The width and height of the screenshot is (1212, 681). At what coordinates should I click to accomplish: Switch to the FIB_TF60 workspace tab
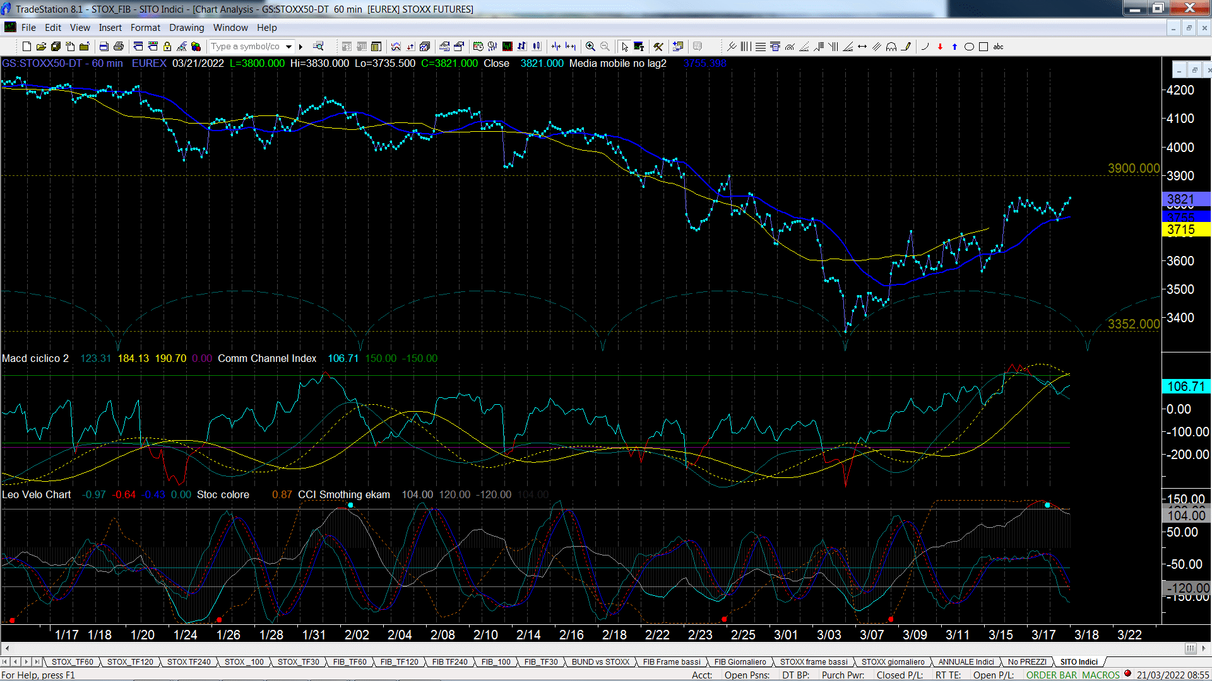pos(350,661)
